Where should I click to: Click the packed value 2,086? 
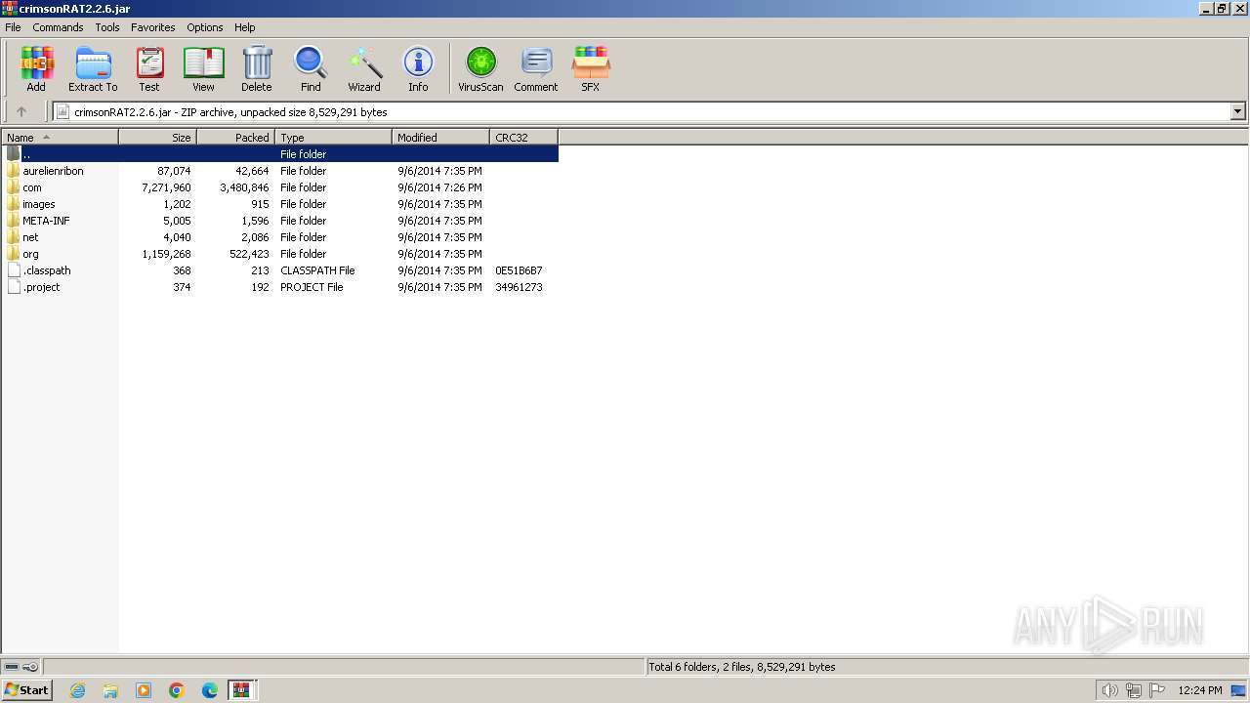coord(254,237)
